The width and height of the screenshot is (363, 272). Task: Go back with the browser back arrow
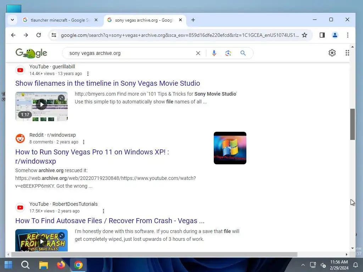pos(13,35)
